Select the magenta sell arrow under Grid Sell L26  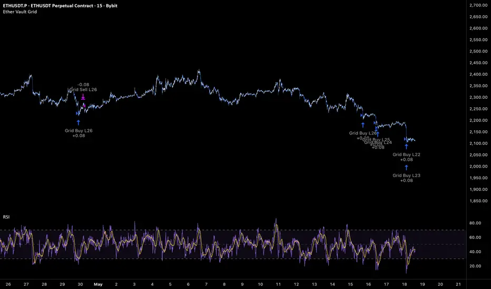tap(83, 97)
